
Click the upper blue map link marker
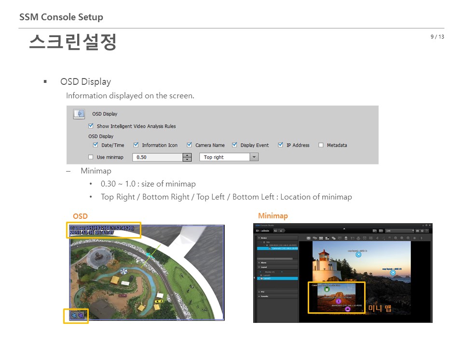point(358,254)
